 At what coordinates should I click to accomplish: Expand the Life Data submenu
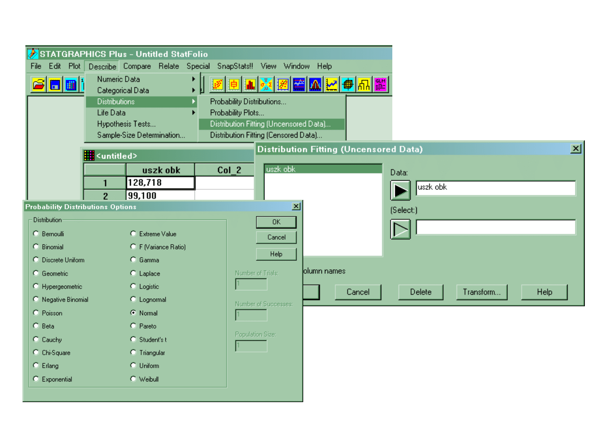tap(142, 113)
